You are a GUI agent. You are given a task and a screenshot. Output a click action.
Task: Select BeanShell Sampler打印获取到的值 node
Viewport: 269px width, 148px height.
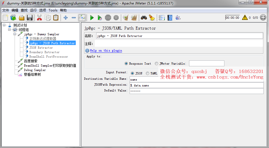click(50, 65)
